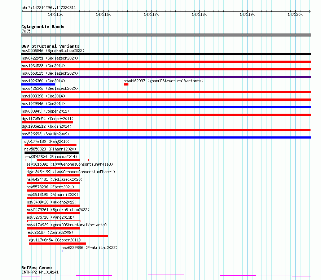Select the small red nsv4162997 feature bar
This screenshot has height=280, width=321.
click(126, 84)
